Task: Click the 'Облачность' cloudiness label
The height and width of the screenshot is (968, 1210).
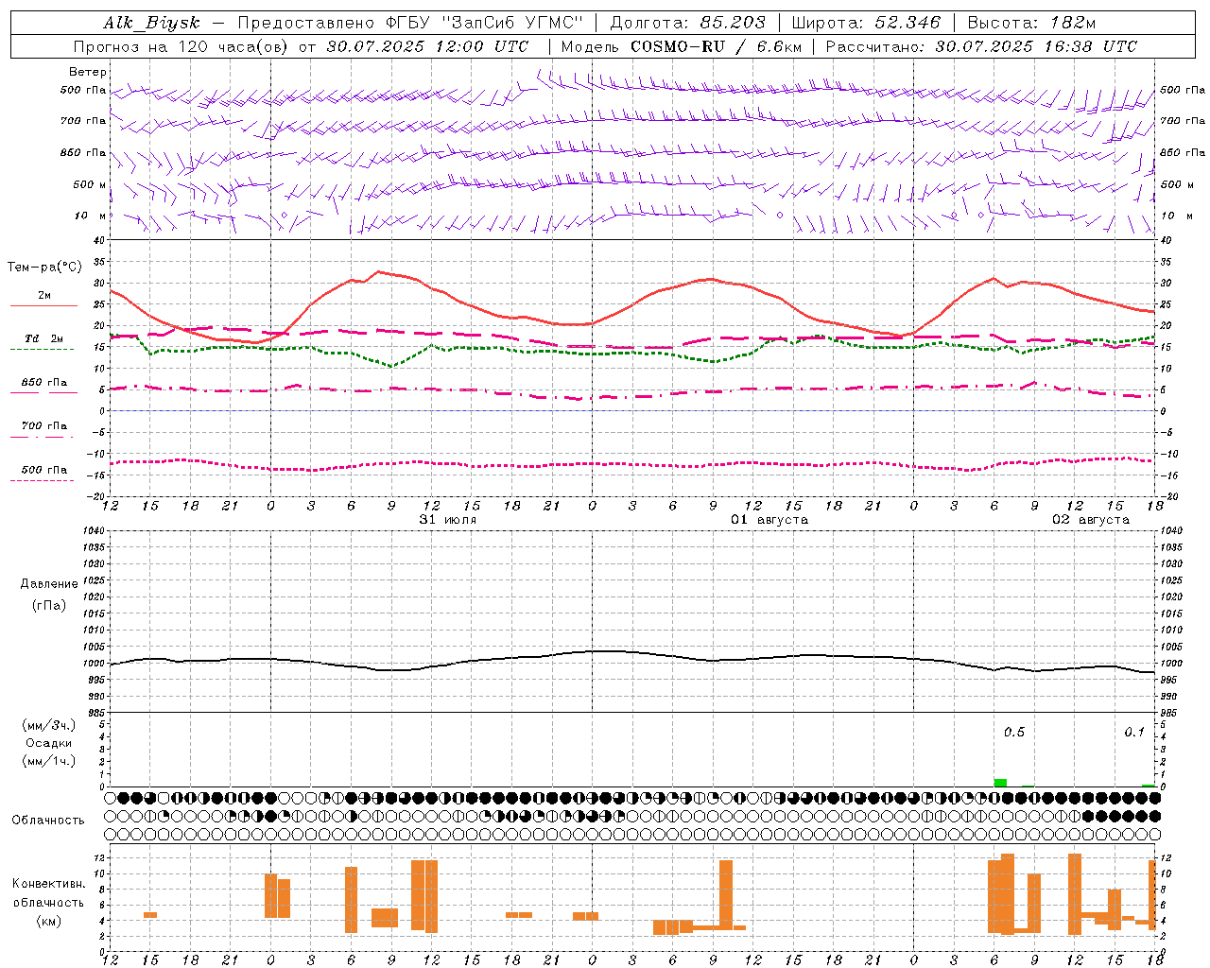Action: coord(48,821)
